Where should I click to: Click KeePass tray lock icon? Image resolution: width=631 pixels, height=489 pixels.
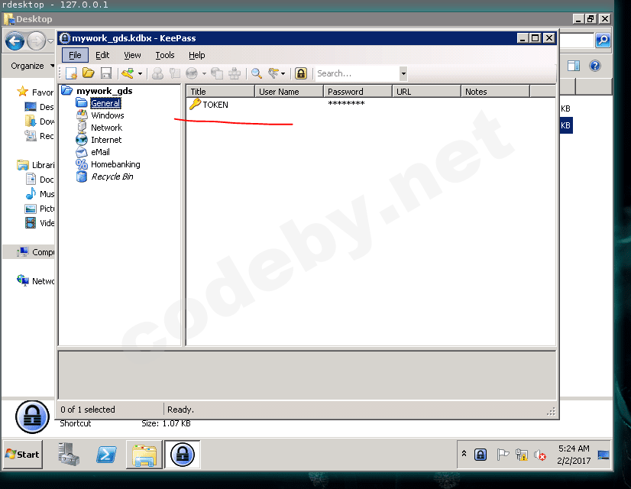[481, 455]
